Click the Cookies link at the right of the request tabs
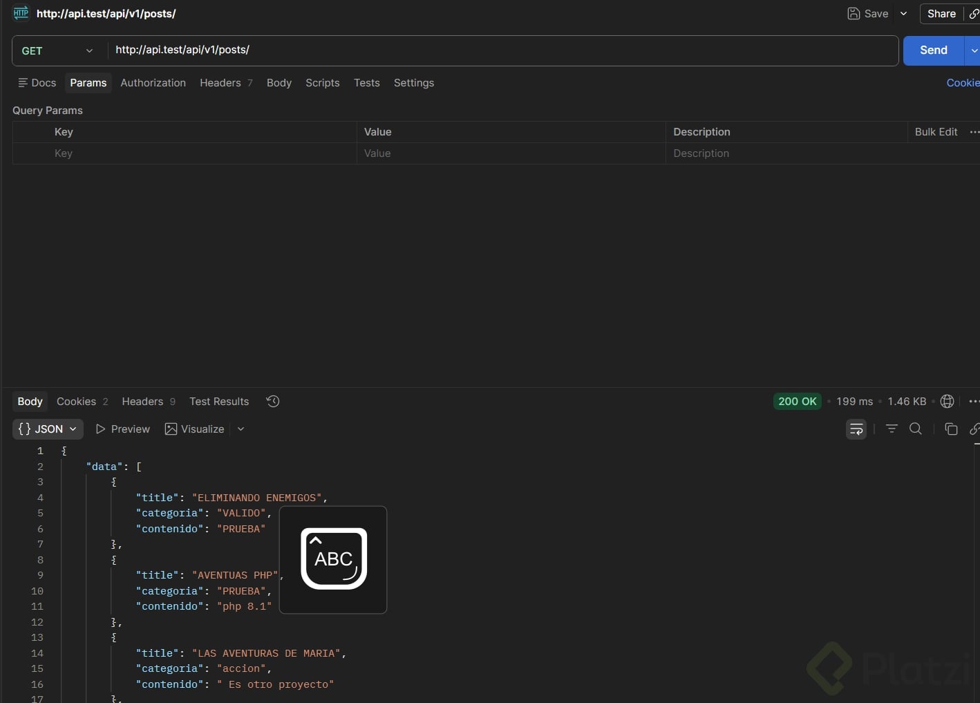 963,83
